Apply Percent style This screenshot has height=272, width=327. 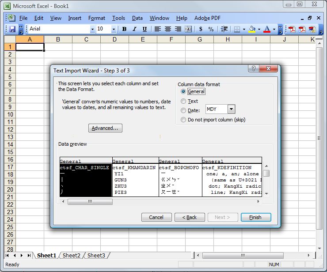(x=211, y=29)
